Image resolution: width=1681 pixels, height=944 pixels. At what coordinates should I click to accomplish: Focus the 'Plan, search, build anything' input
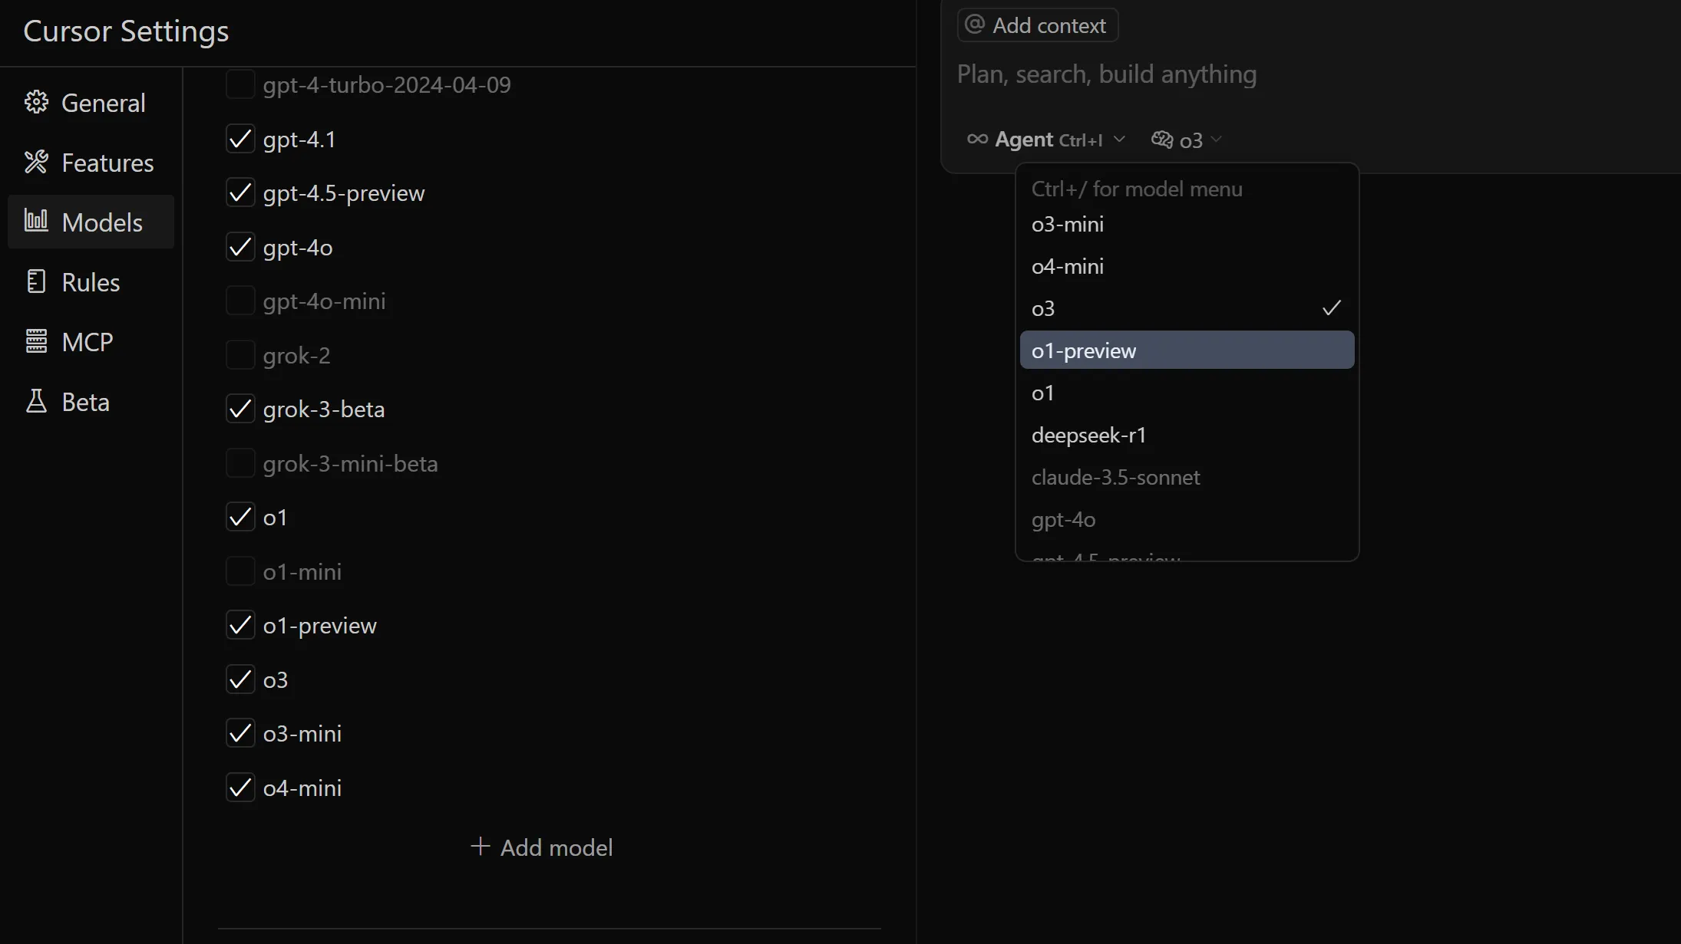coord(1106,74)
